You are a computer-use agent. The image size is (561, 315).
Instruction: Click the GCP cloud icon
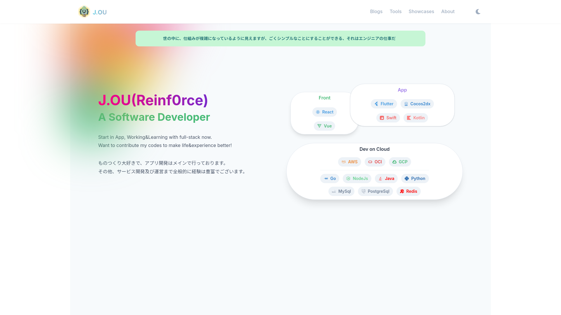point(394,162)
